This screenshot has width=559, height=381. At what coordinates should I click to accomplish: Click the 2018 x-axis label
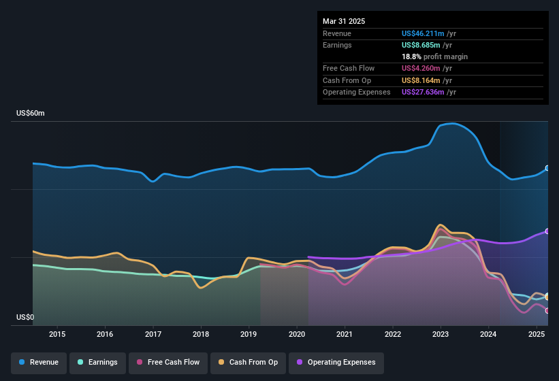[201, 334]
